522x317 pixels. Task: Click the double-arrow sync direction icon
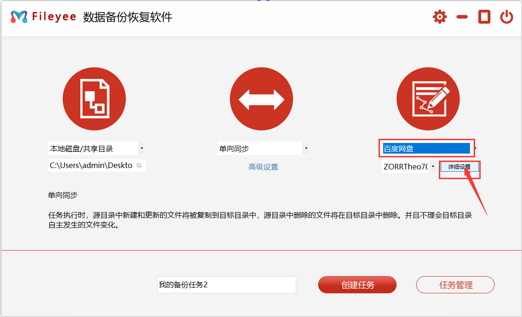coord(261,99)
